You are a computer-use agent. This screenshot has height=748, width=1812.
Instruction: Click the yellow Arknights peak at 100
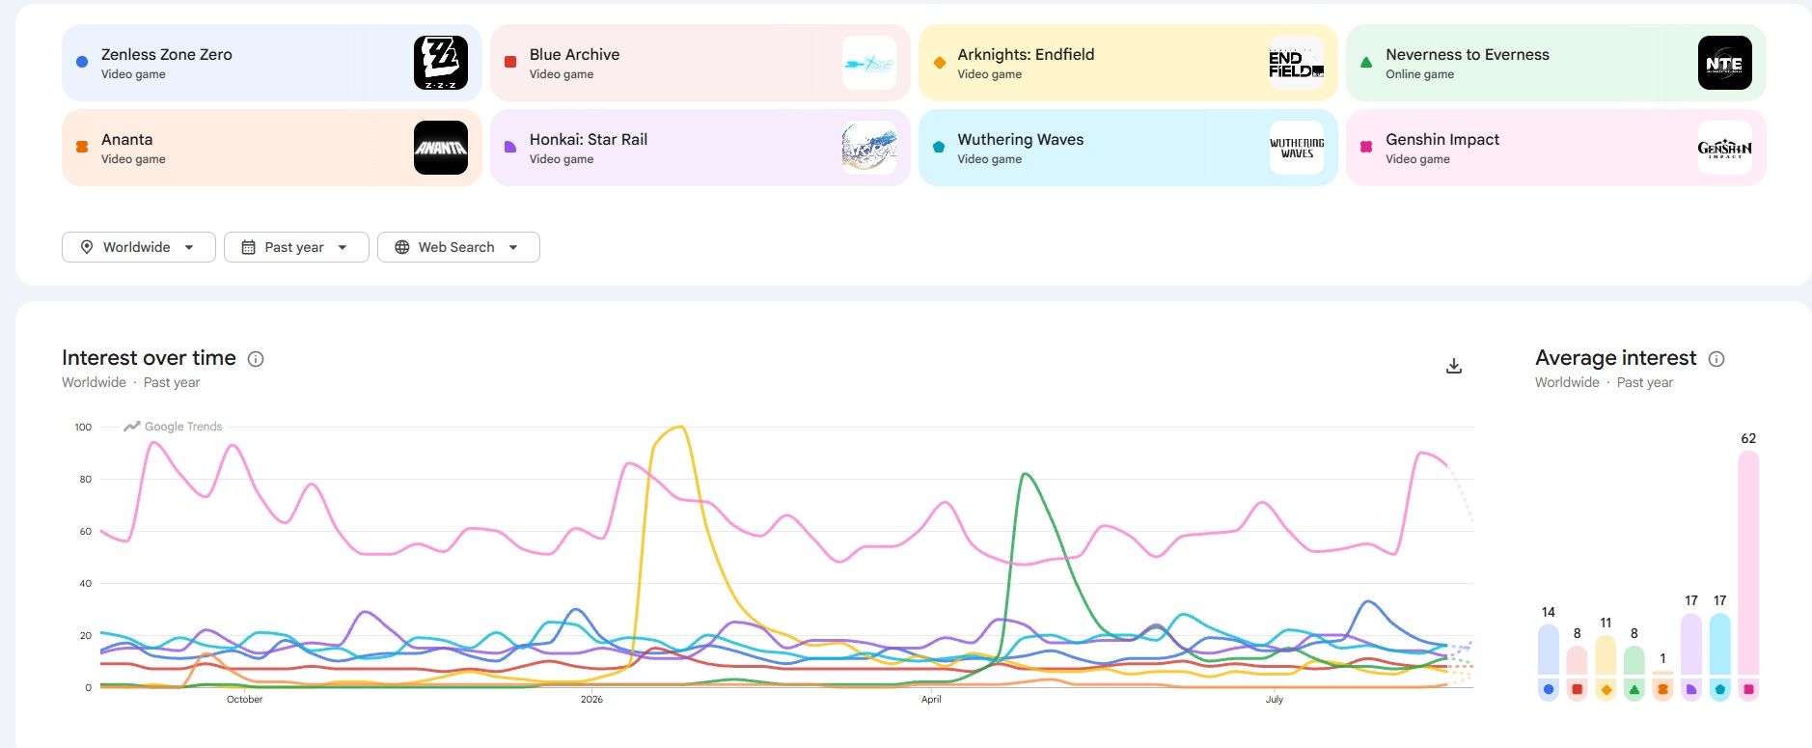coord(681,428)
